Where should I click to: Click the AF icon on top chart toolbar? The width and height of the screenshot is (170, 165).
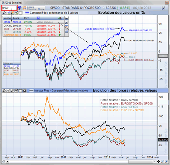(x=16, y=13)
